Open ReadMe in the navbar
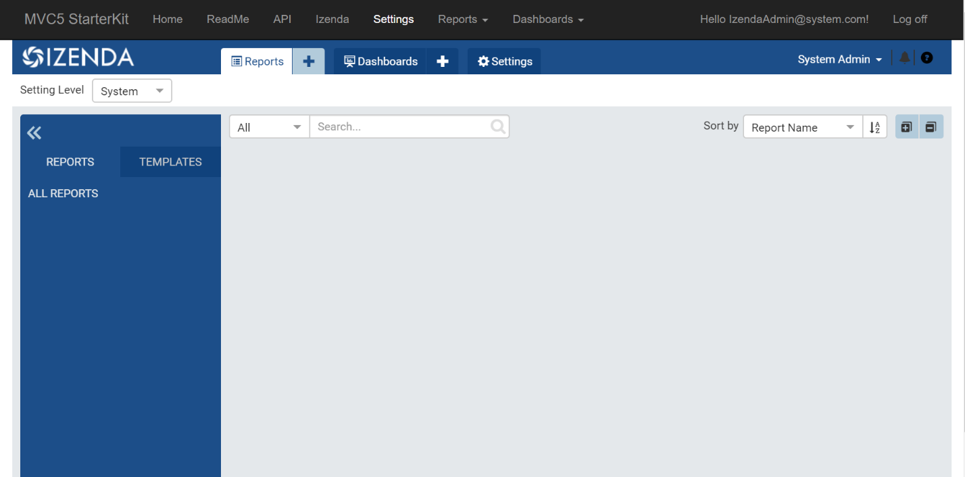The image size is (965, 477). (x=228, y=20)
